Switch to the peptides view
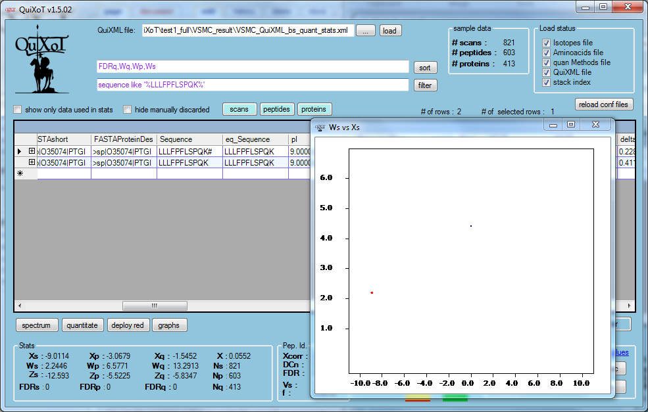Image resolution: width=648 pixels, height=412 pixels. [276, 110]
